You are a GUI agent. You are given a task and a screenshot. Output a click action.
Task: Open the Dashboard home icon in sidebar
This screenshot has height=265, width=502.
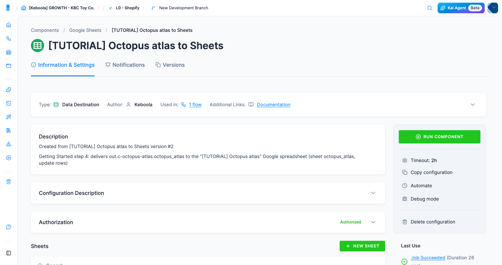coord(9,25)
